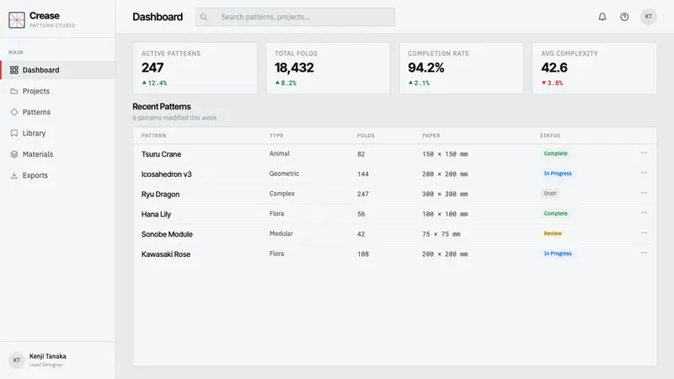674x379 pixels.
Task: Open more options for Sonobe Module
Action: click(x=644, y=233)
